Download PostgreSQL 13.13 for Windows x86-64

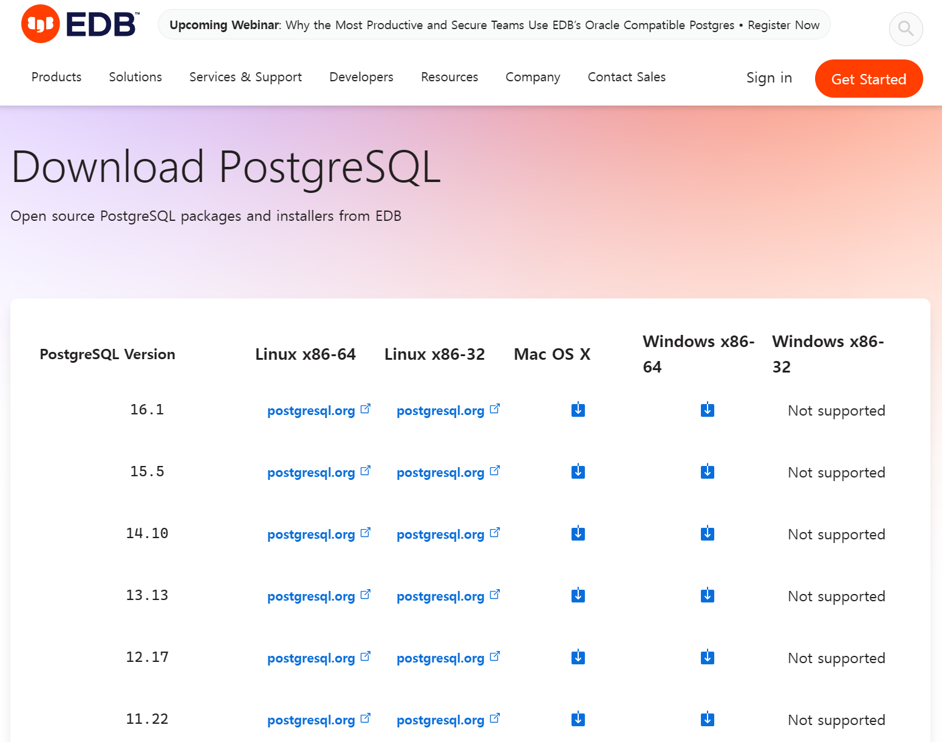click(708, 596)
